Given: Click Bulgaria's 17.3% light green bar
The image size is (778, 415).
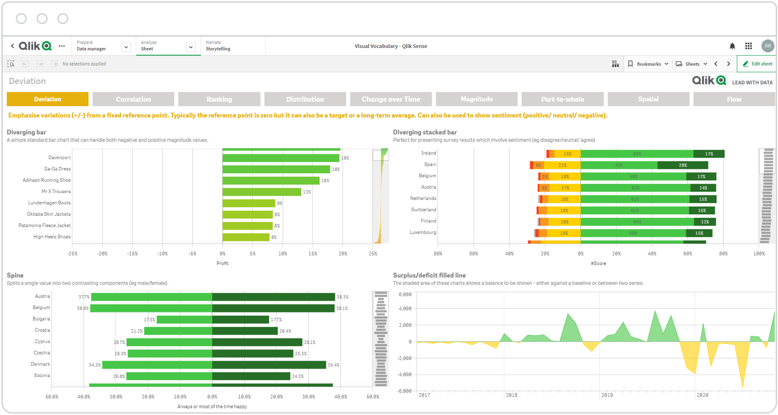Looking at the screenshot, I should click(x=185, y=320).
